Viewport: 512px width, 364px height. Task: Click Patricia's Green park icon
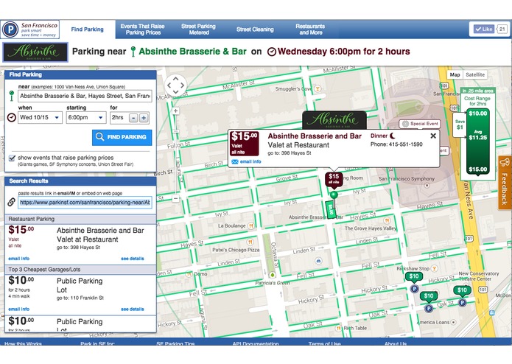[x=273, y=275]
